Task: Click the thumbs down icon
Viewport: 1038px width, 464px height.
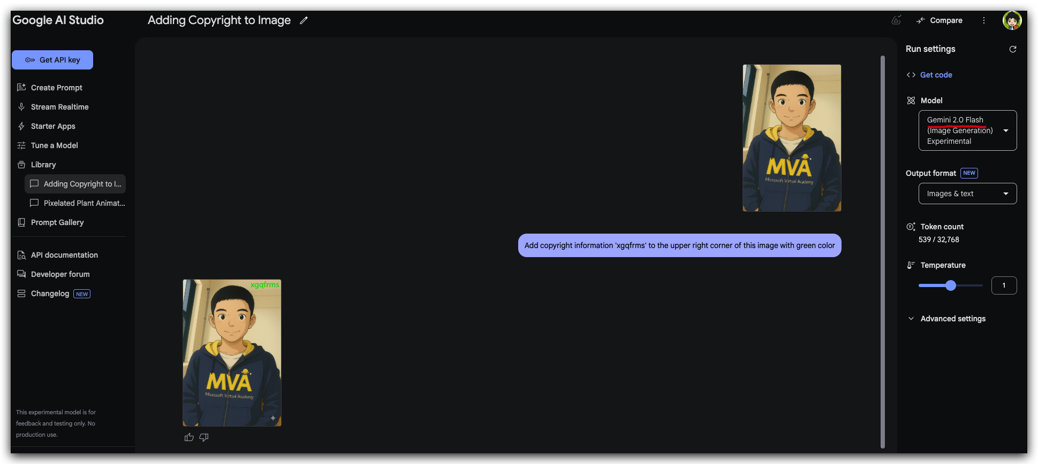Action: pos(204,437)
